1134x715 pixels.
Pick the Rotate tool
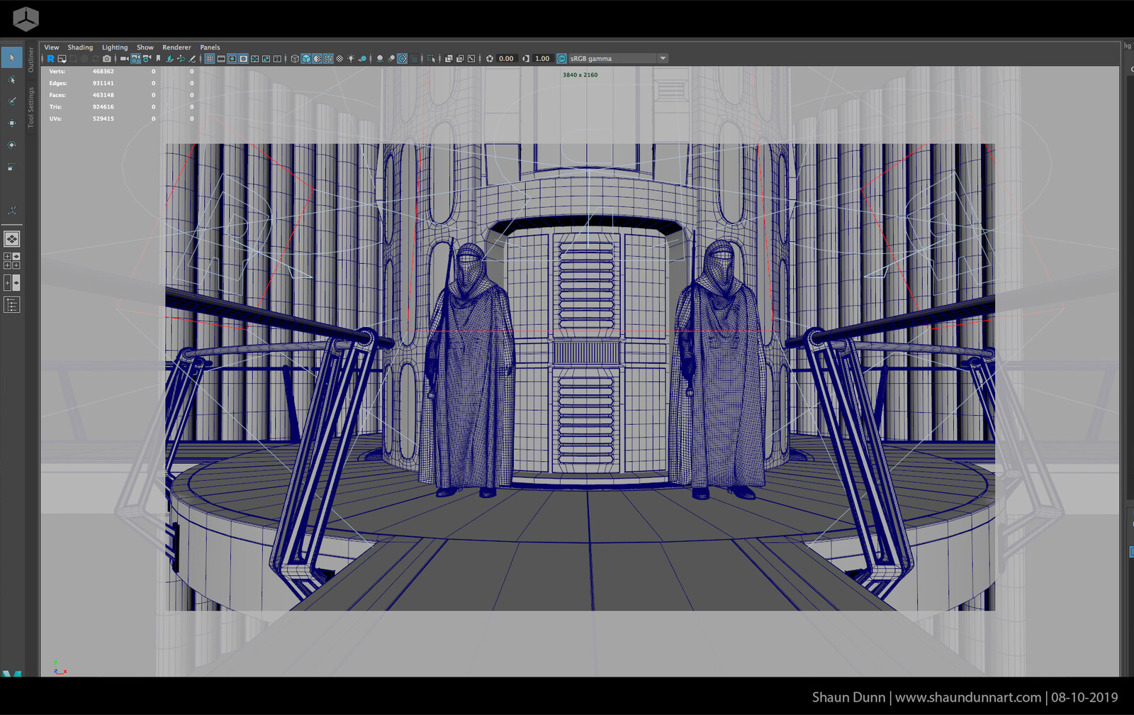pos(11,145)
